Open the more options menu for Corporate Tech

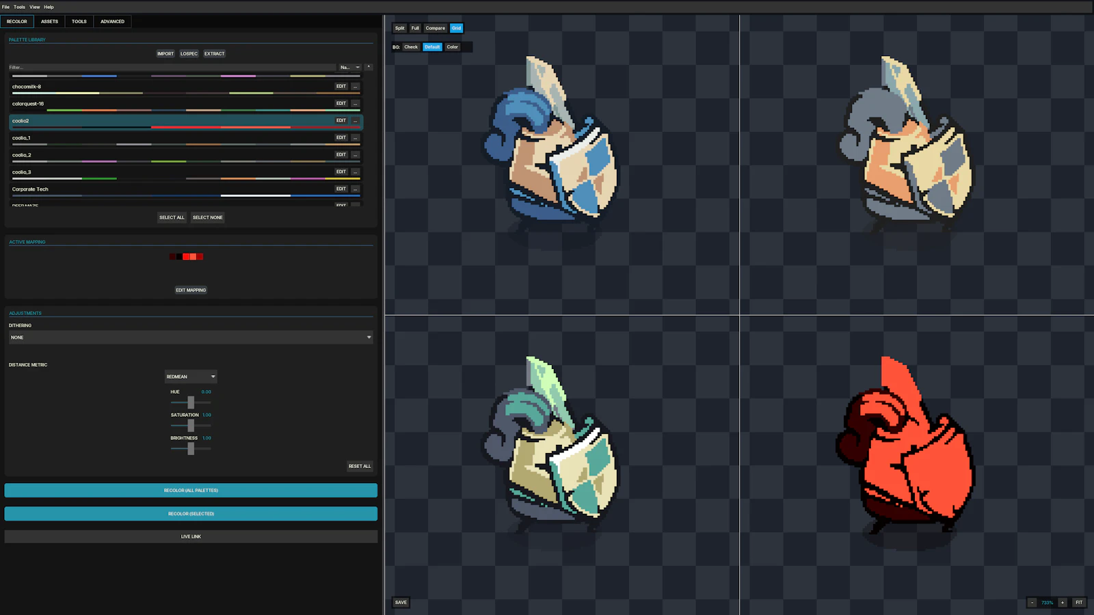point(355,189)
